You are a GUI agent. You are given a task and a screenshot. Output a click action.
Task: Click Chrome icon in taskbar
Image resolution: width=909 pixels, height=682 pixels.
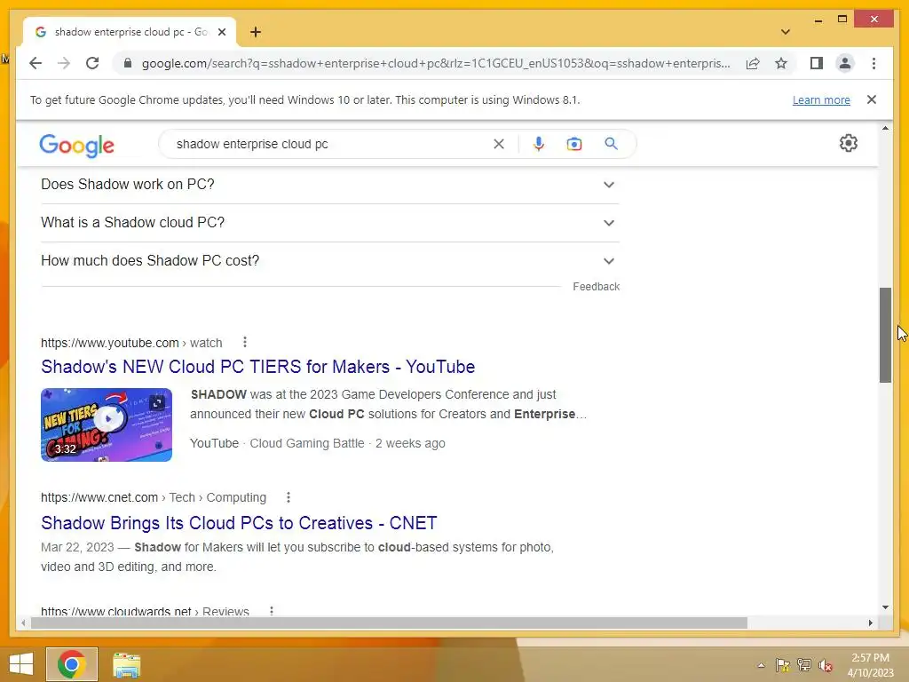(72, 664)
